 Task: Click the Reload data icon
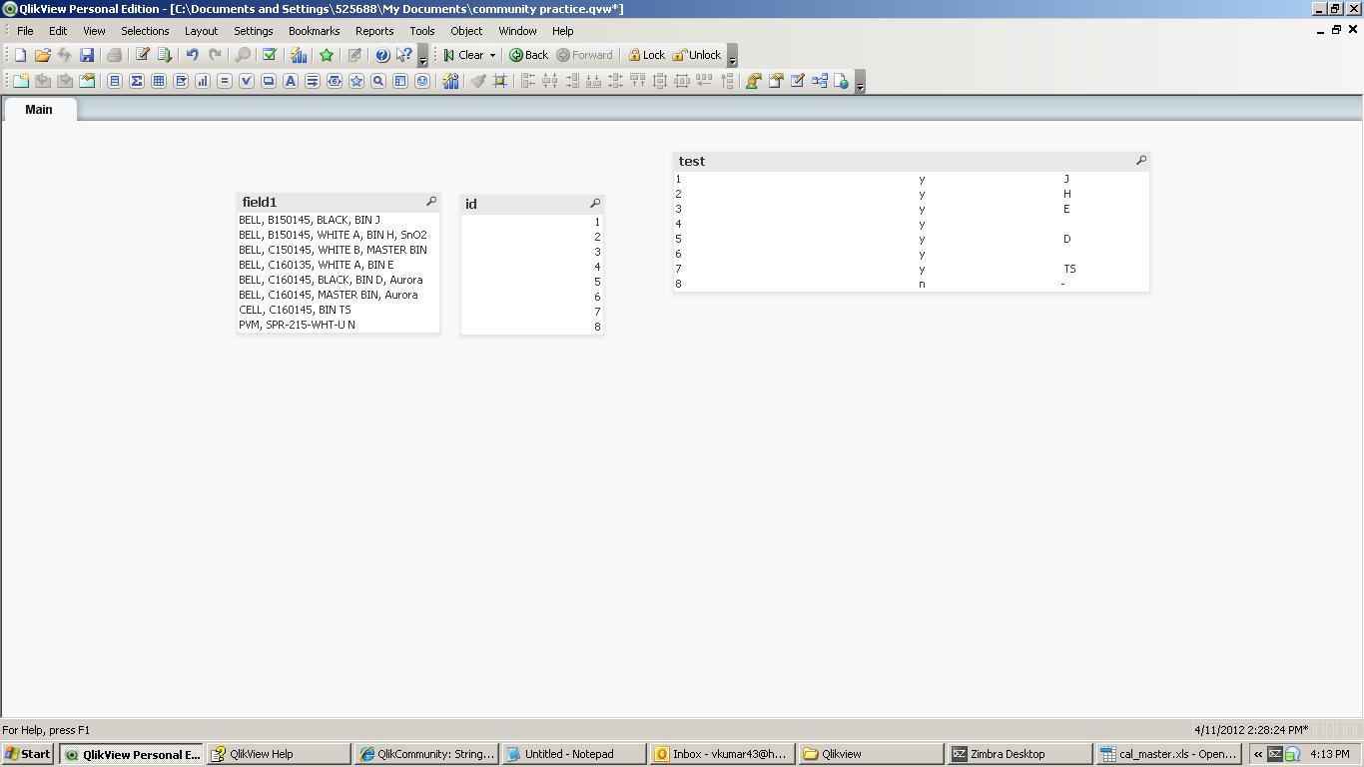tap(165, 56)
